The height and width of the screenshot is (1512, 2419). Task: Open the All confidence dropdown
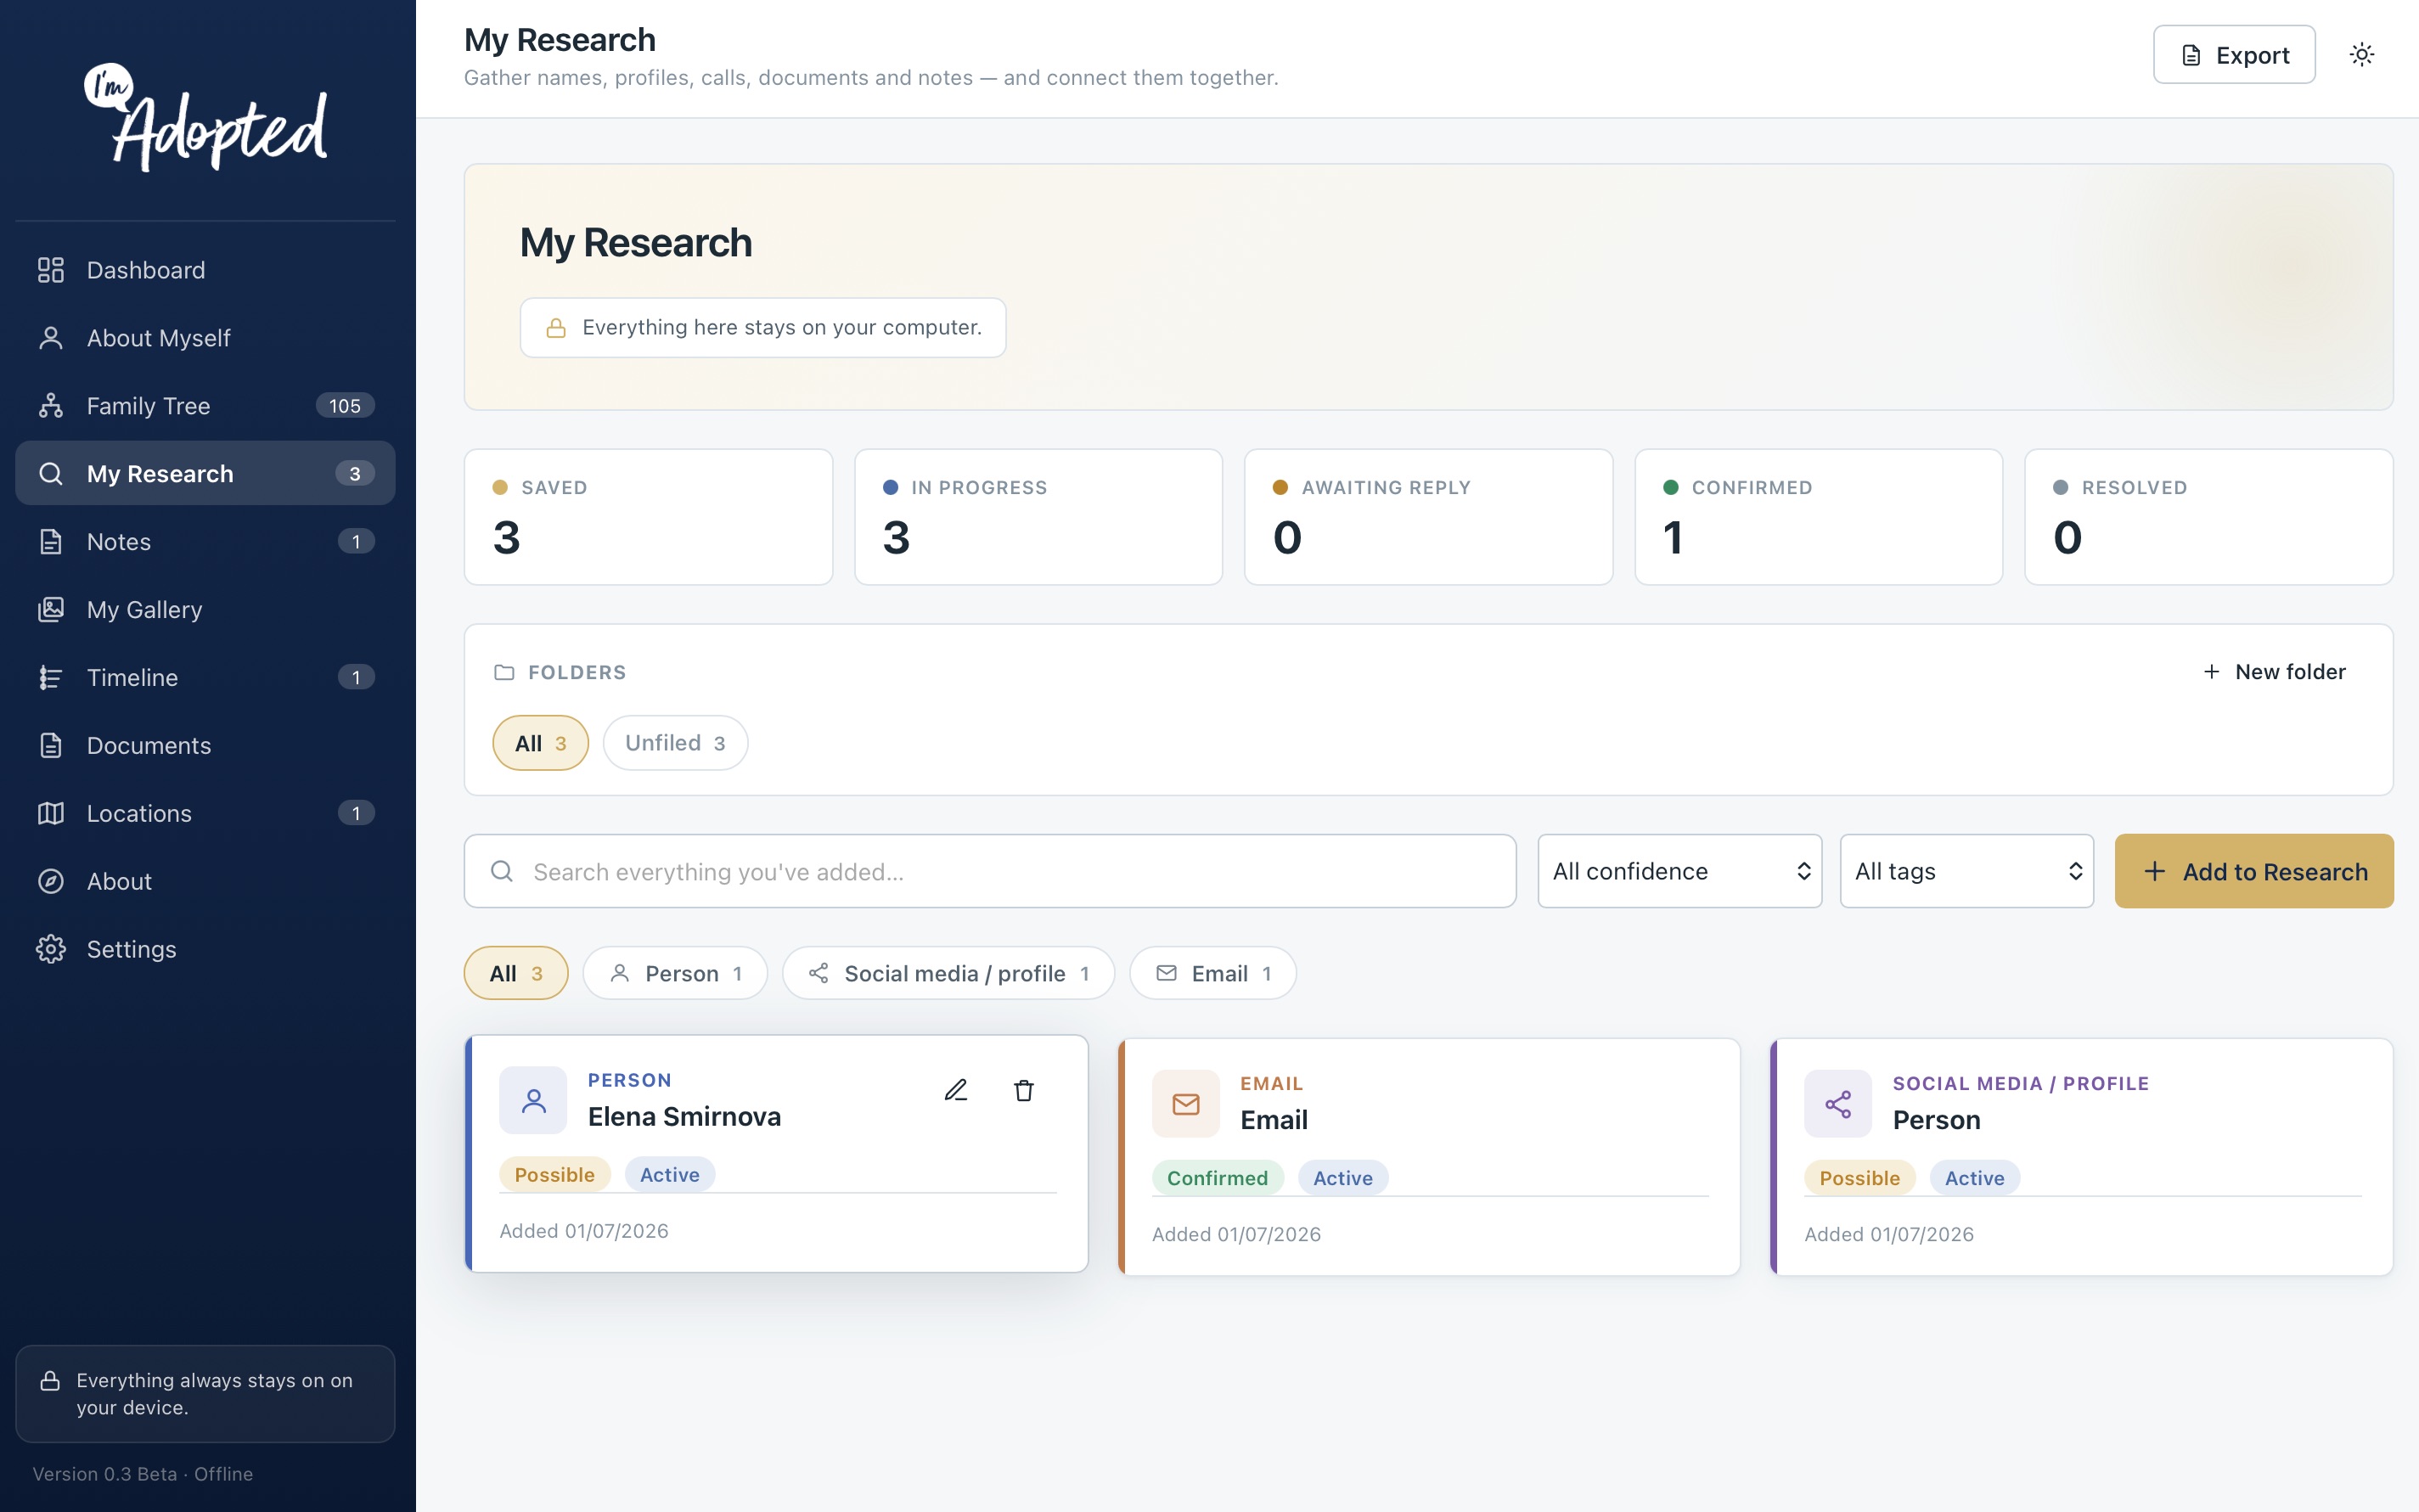click(x=1680, y=872)
